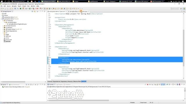Open the Boot Dashboard view tab
This screenshot has height=104, width=186.
coord(14,85)
